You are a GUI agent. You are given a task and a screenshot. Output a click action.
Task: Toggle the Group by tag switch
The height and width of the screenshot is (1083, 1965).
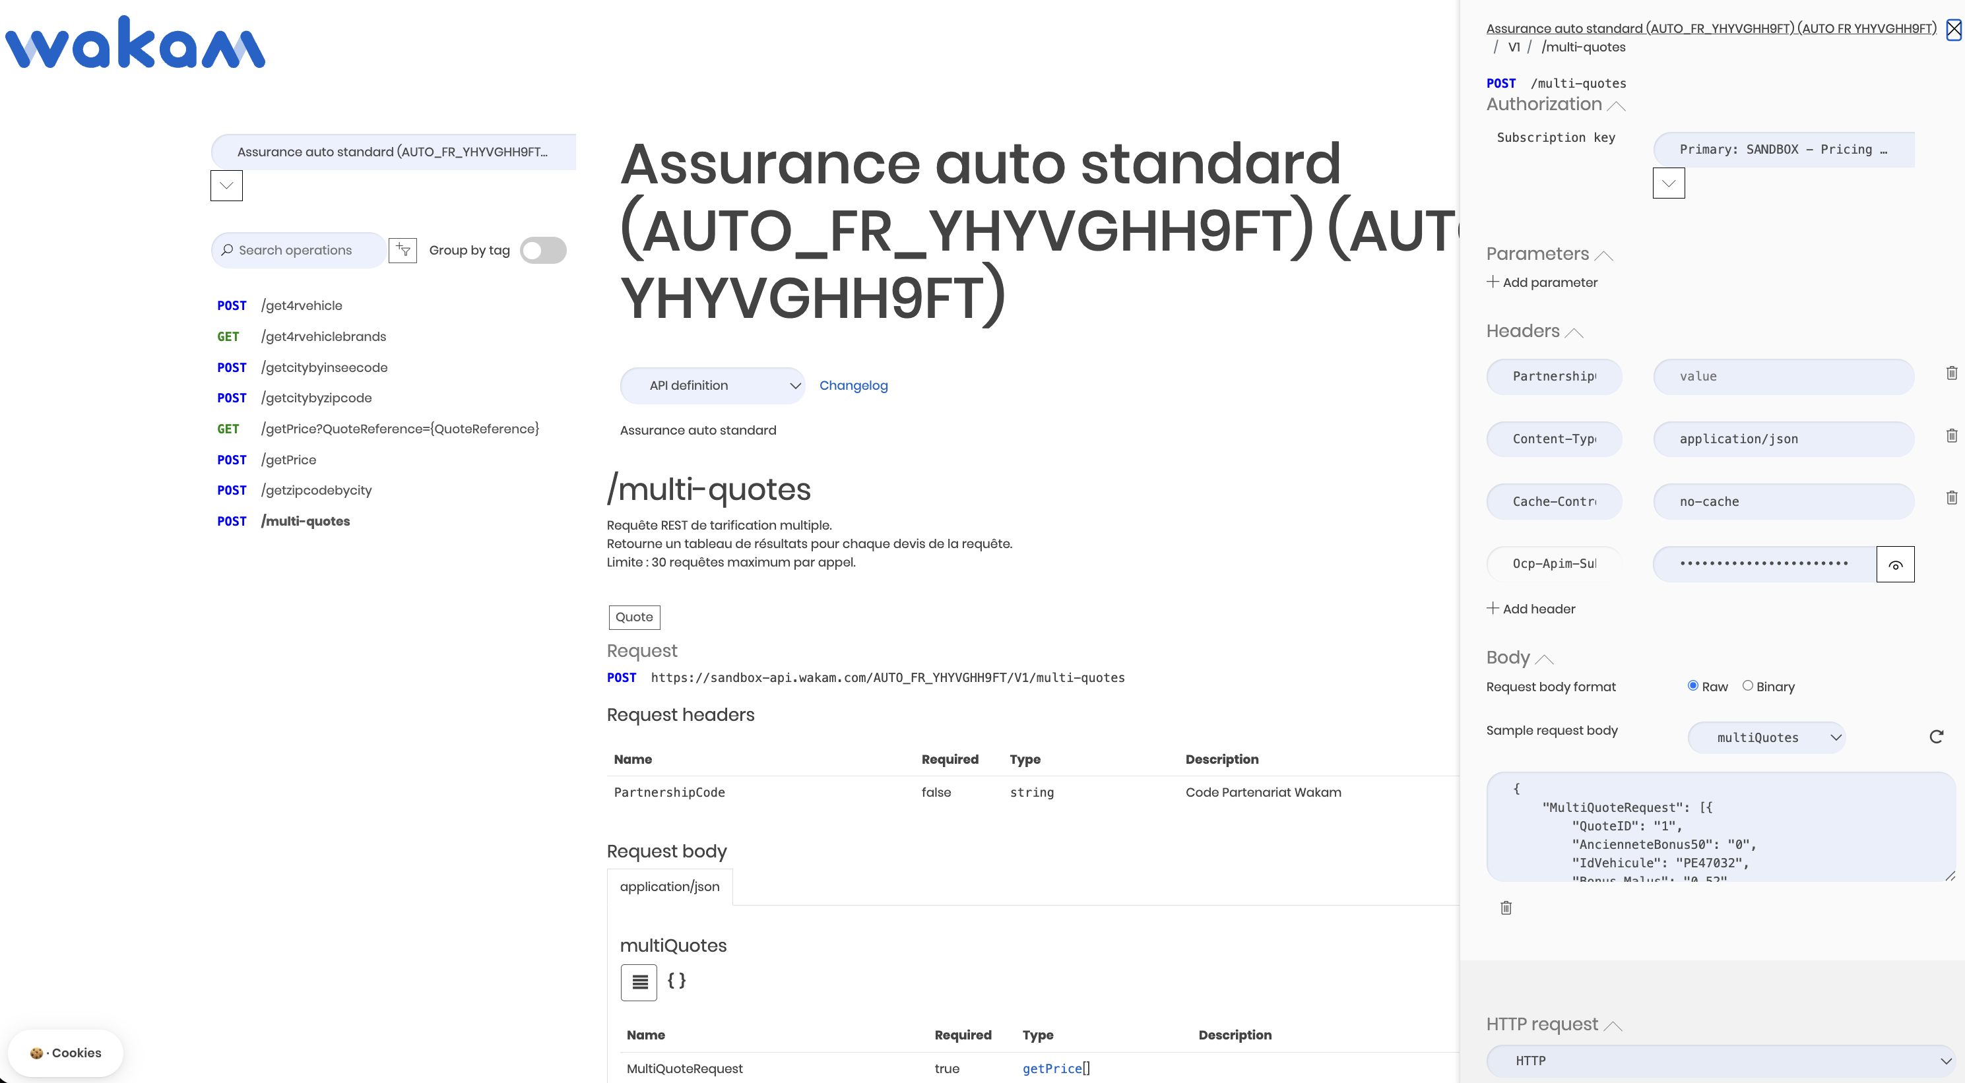542,250
